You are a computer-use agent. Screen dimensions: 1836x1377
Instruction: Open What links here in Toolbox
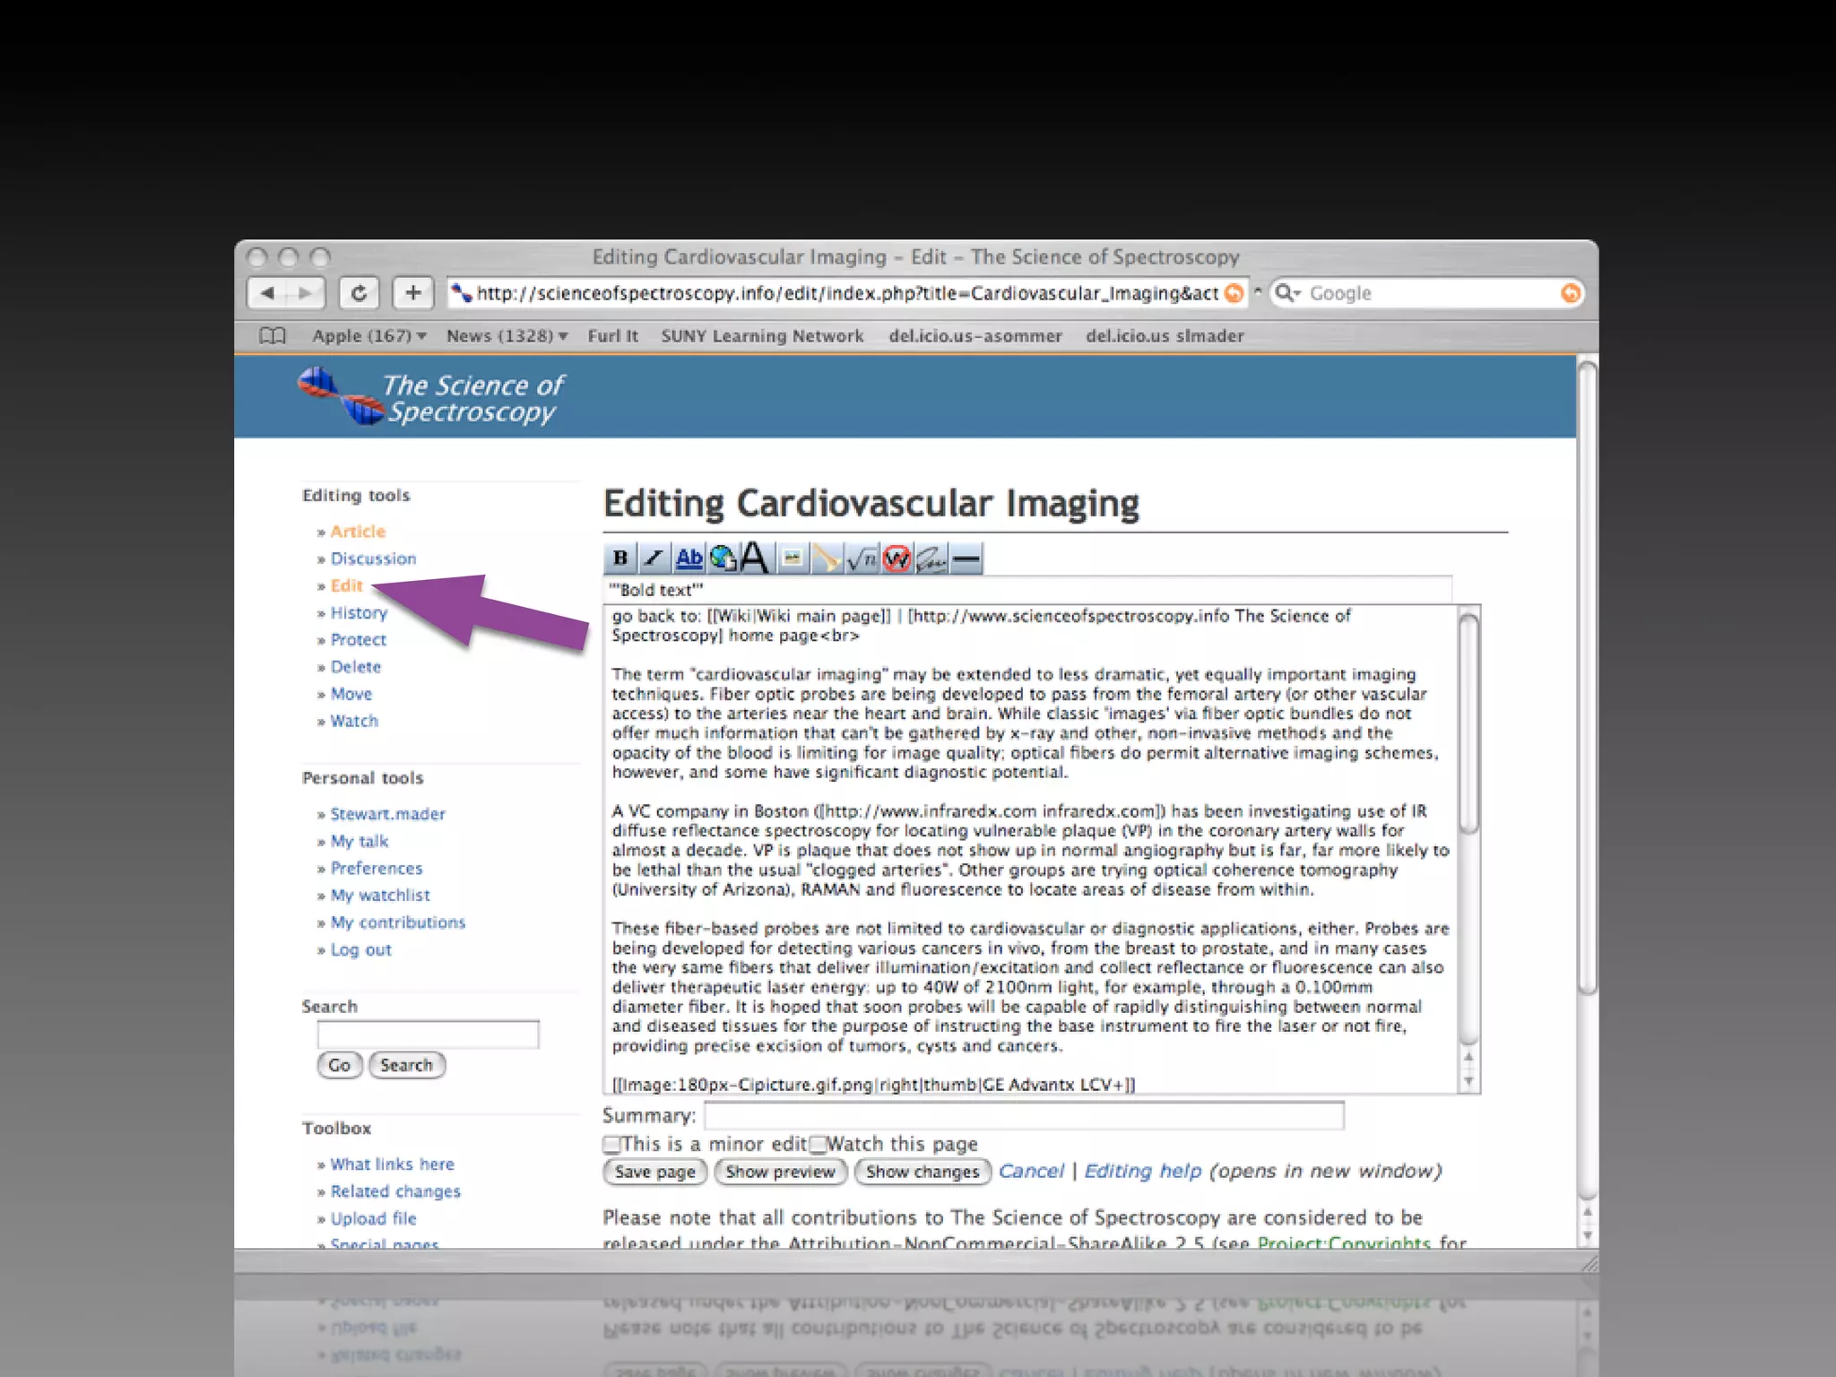pyautogui.click(x=393, y=1165)
